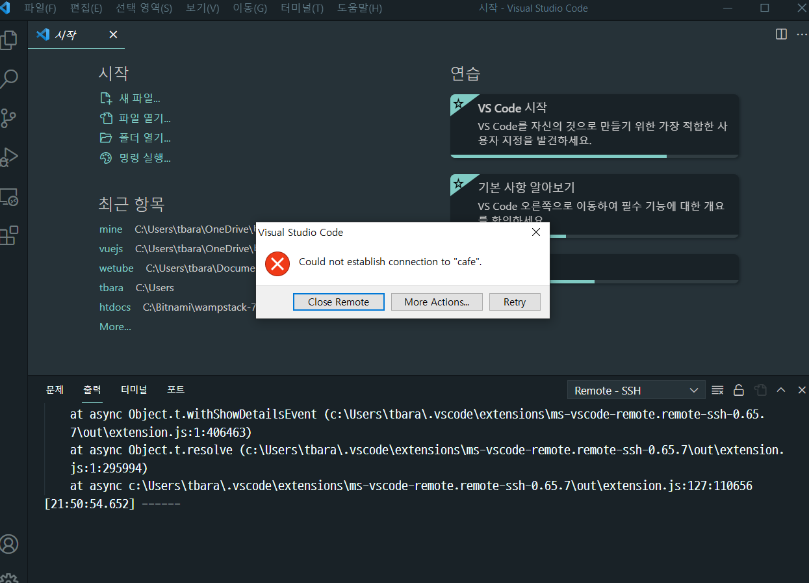Switch to the 출력 panel tab

click(x=92, y=389)
